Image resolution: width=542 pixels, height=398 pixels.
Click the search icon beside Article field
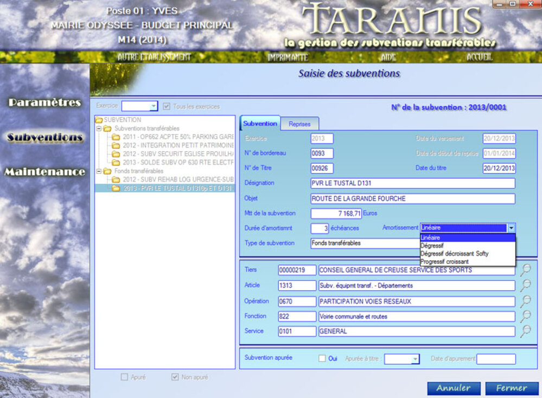tap(525, 285)
